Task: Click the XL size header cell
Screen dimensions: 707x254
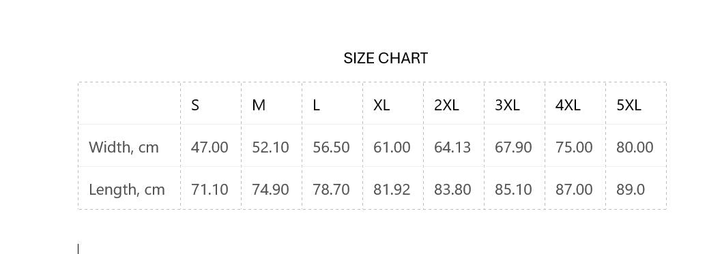Action: pos(393,104)
